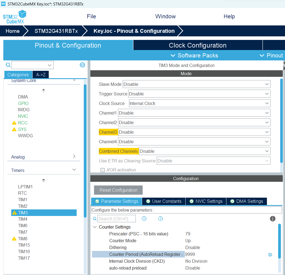Screen dimensions: 285x275
Task: Click the search magnifier icon in the categories panel
Action: point(8,65)
